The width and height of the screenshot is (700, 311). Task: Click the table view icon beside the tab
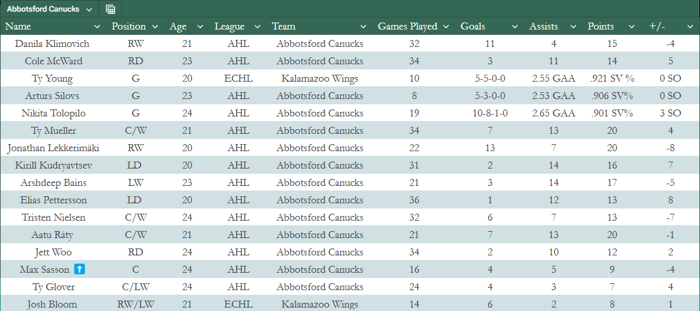110,9
